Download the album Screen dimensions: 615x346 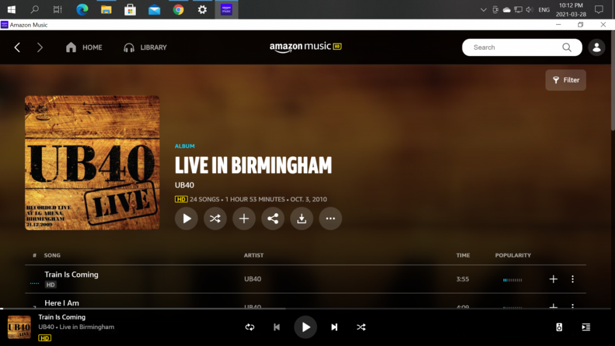click(301, 219)
